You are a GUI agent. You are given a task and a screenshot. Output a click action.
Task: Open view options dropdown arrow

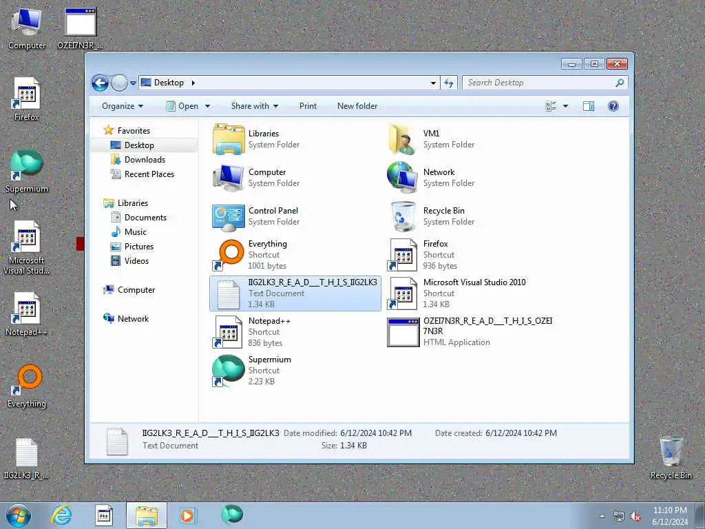click(566, 106)
